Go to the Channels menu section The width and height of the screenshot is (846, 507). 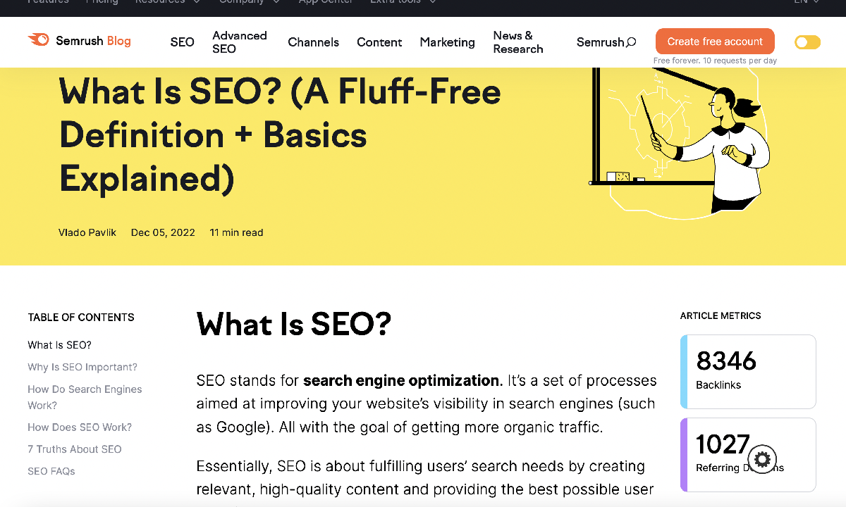[313, 42]
